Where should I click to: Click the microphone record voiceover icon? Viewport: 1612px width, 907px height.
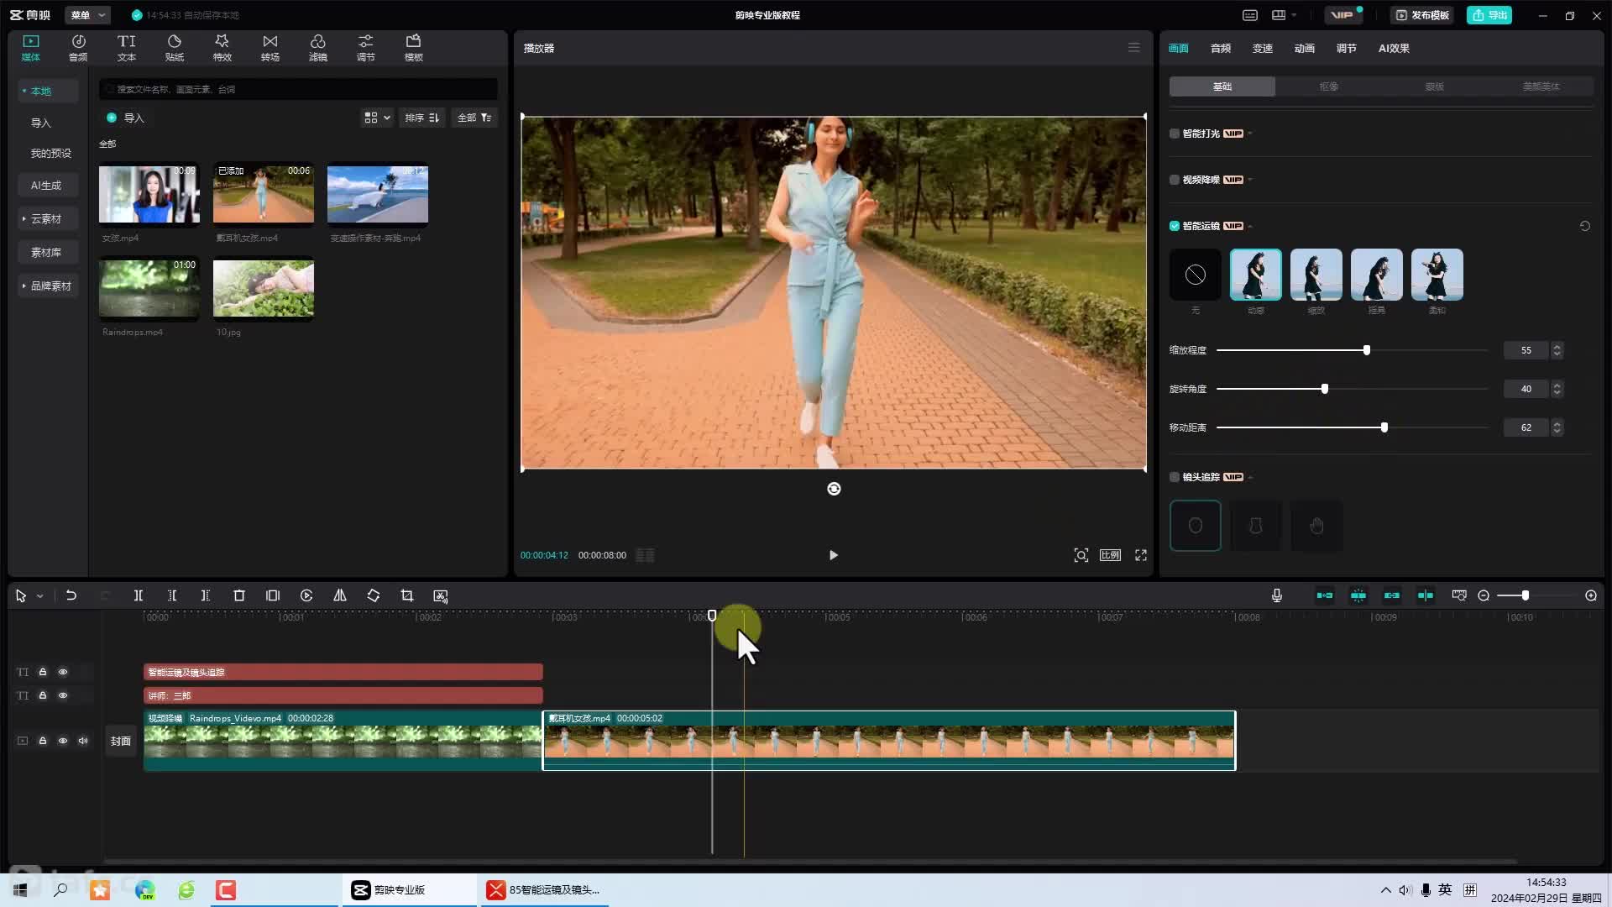[1277, 595]
